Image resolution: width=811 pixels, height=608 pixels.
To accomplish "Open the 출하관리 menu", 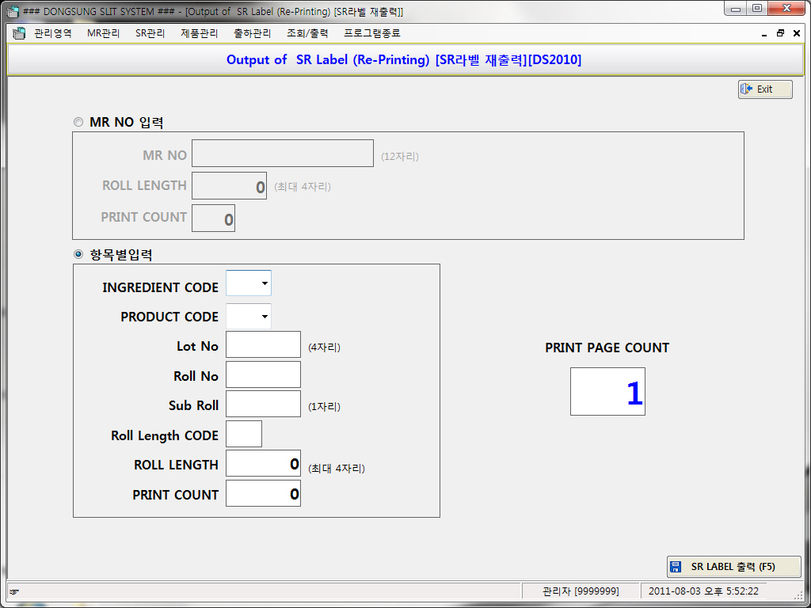I will tap(253, 33).
